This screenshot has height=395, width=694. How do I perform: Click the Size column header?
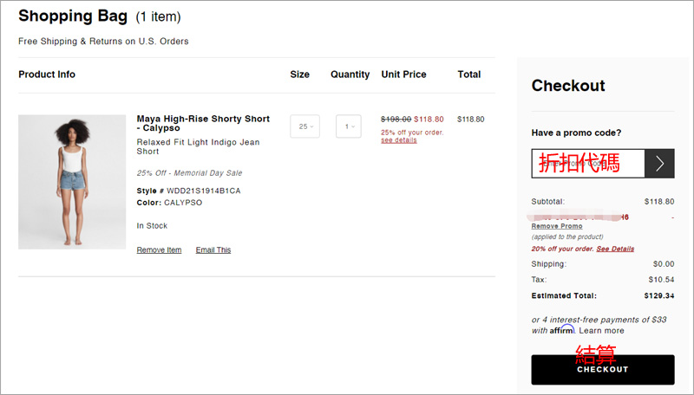pyautogui.click(x=299, y=74)
